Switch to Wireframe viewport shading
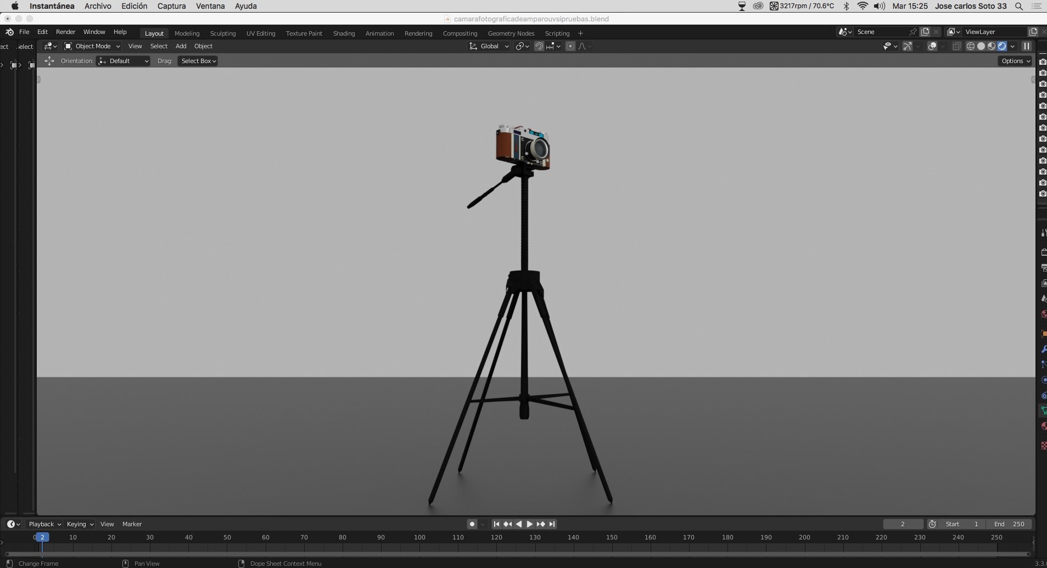Screen dimensions: 1047x568 click(x=971, y=46)
